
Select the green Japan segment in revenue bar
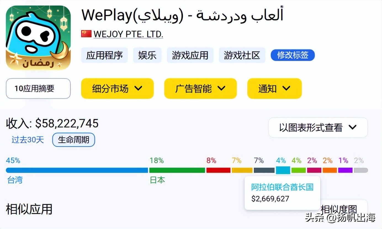(x=177, y=170)
